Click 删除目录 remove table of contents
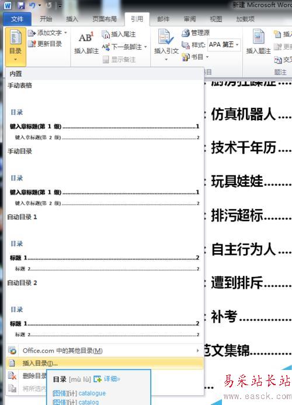292x405 pixels. [34, 376]
